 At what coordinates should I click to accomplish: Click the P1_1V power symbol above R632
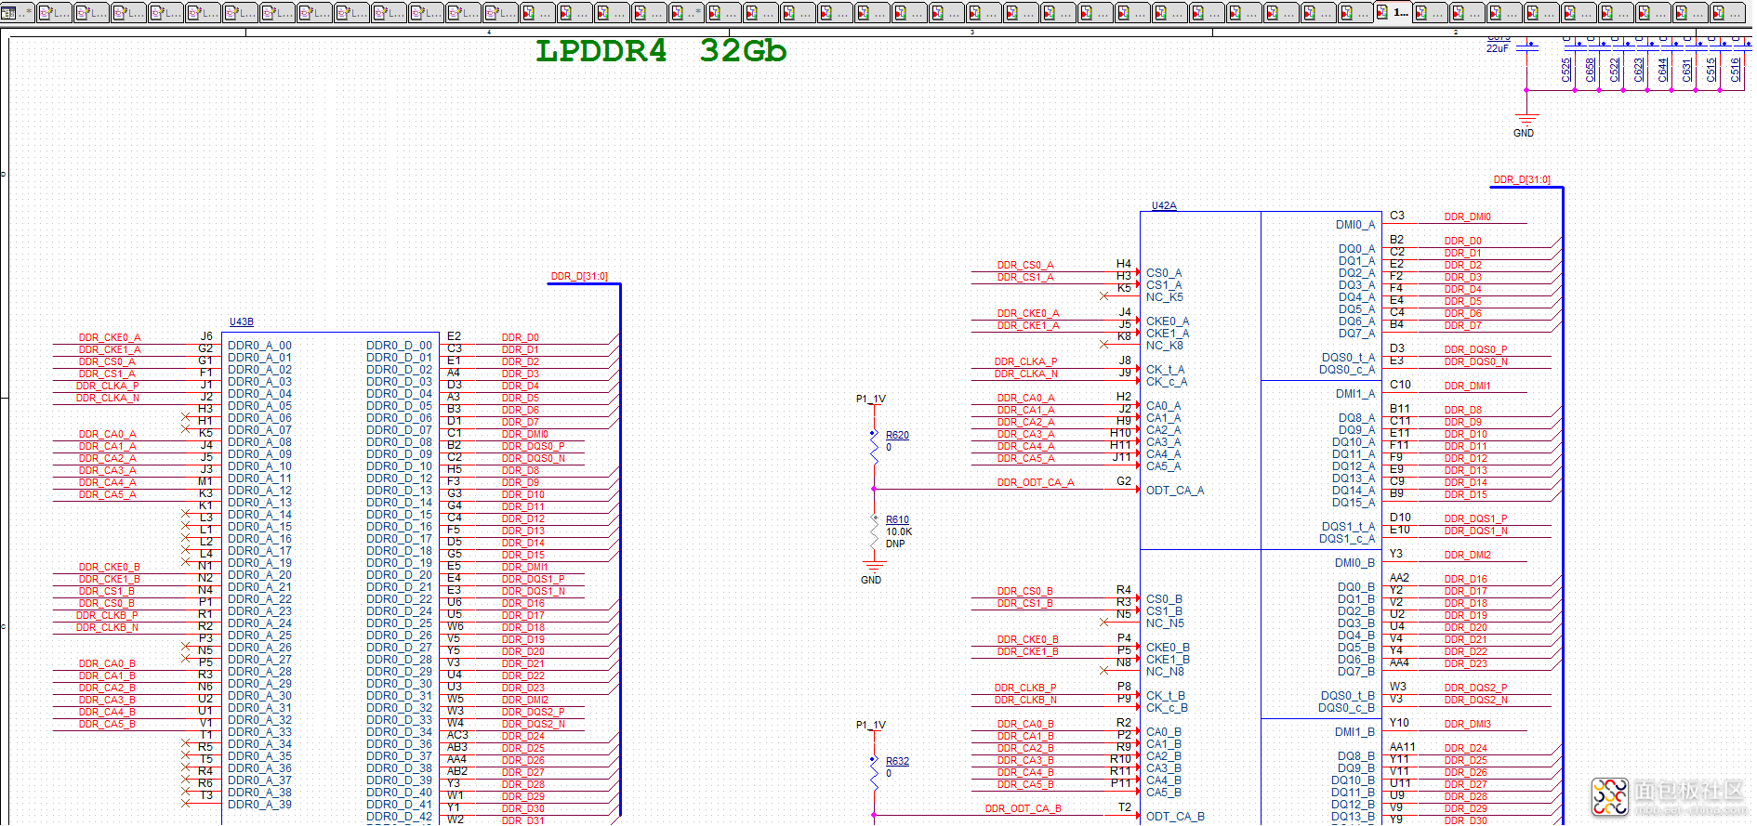click(871, 725)
